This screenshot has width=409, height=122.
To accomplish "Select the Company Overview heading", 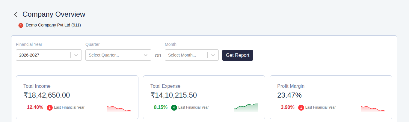I will (54, 14).
